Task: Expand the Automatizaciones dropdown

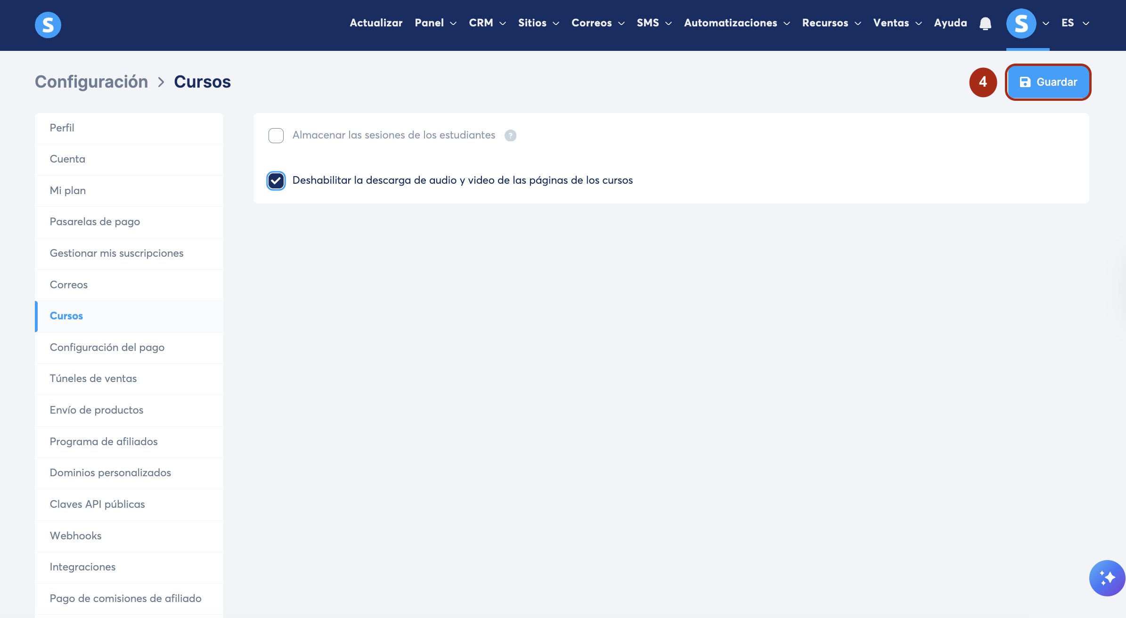Action: pos(737,23)
